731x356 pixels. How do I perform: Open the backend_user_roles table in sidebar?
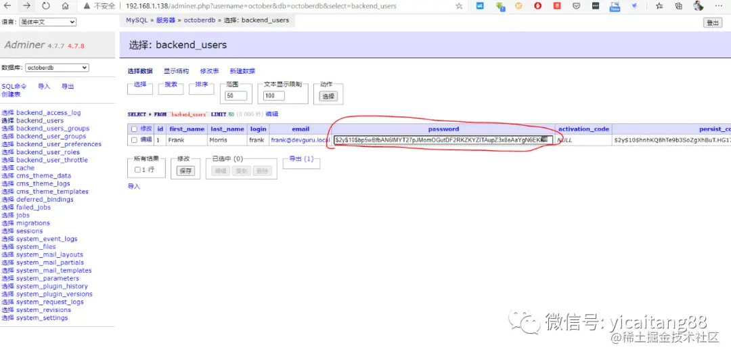click(48, 152)
